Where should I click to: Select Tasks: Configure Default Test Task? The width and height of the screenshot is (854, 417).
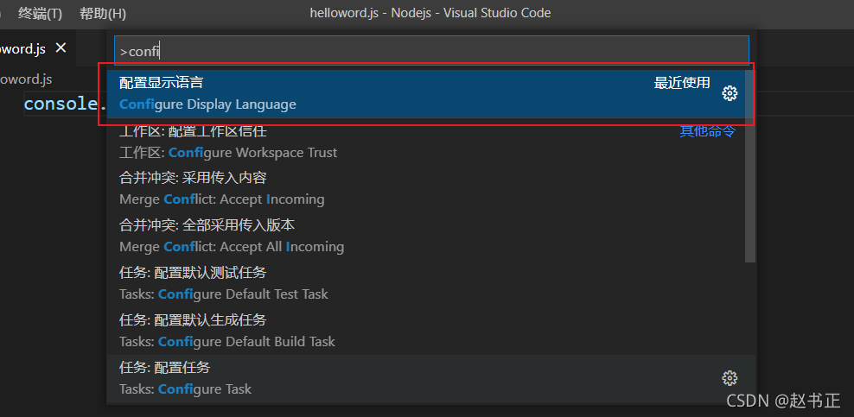(x=426, y=283)
